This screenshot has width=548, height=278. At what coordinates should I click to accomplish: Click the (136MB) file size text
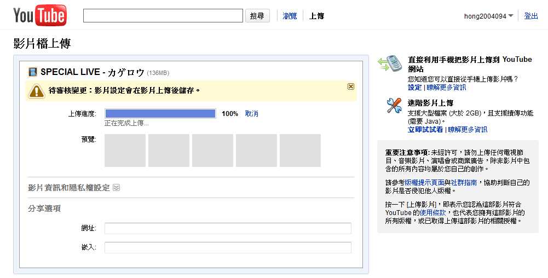(158, 73)
